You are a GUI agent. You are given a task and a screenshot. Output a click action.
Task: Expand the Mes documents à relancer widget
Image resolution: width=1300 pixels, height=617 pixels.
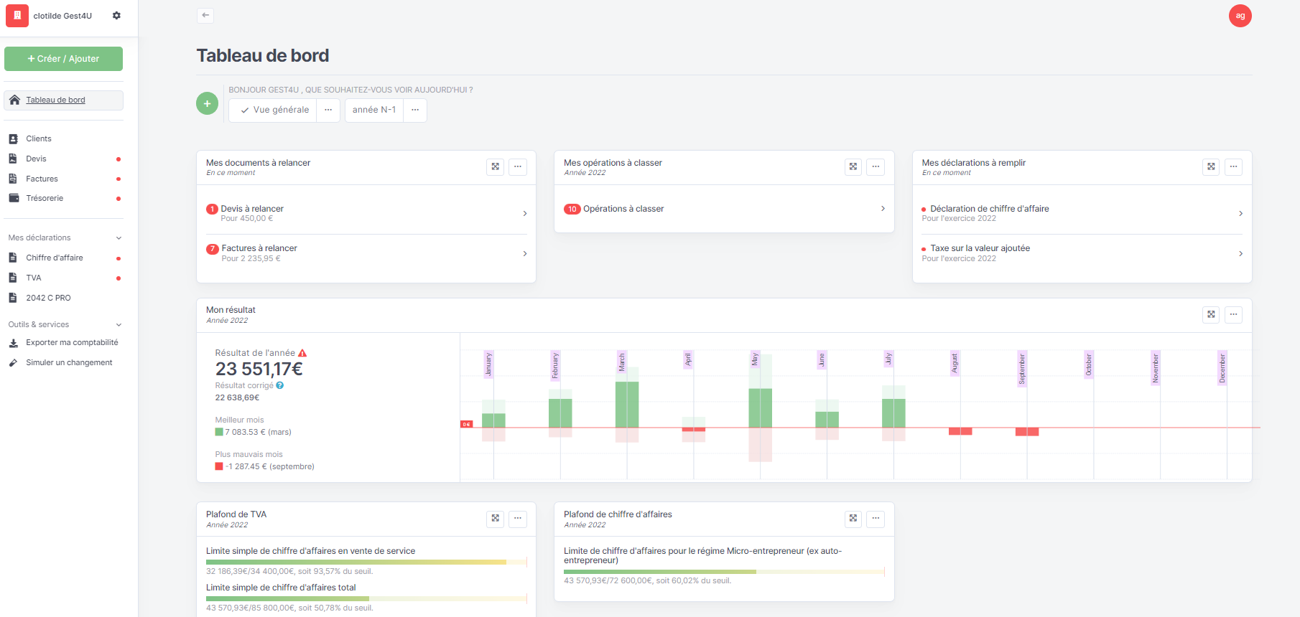click(495, 166)
